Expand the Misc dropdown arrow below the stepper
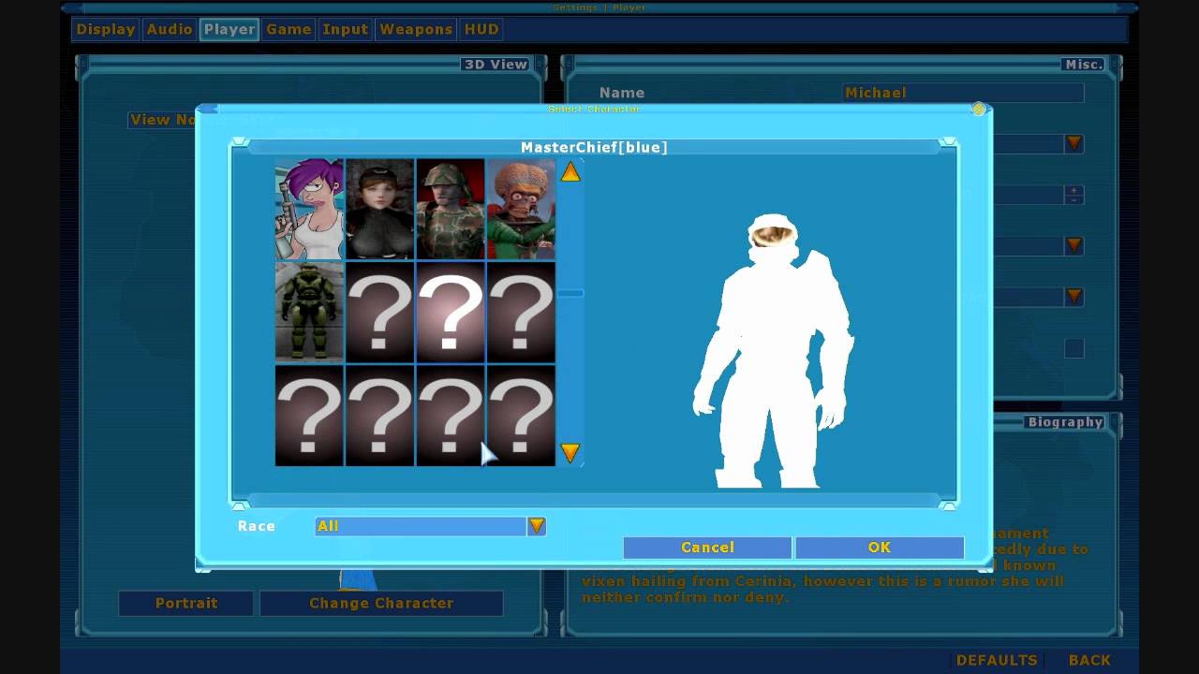 [x=1074, y=245]
